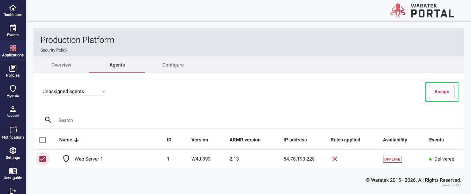Click the Name column header
The width and height of the screenshot is (471, 194).
click(66, 140)
